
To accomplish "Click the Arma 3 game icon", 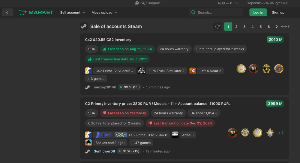I will 175,135.
